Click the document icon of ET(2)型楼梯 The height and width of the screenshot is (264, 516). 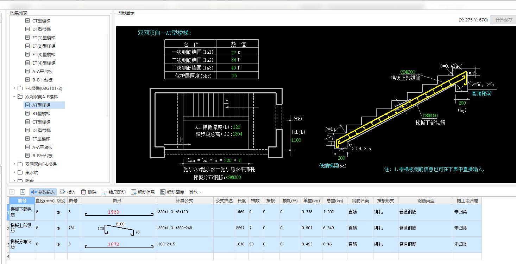tap(27, 46)
